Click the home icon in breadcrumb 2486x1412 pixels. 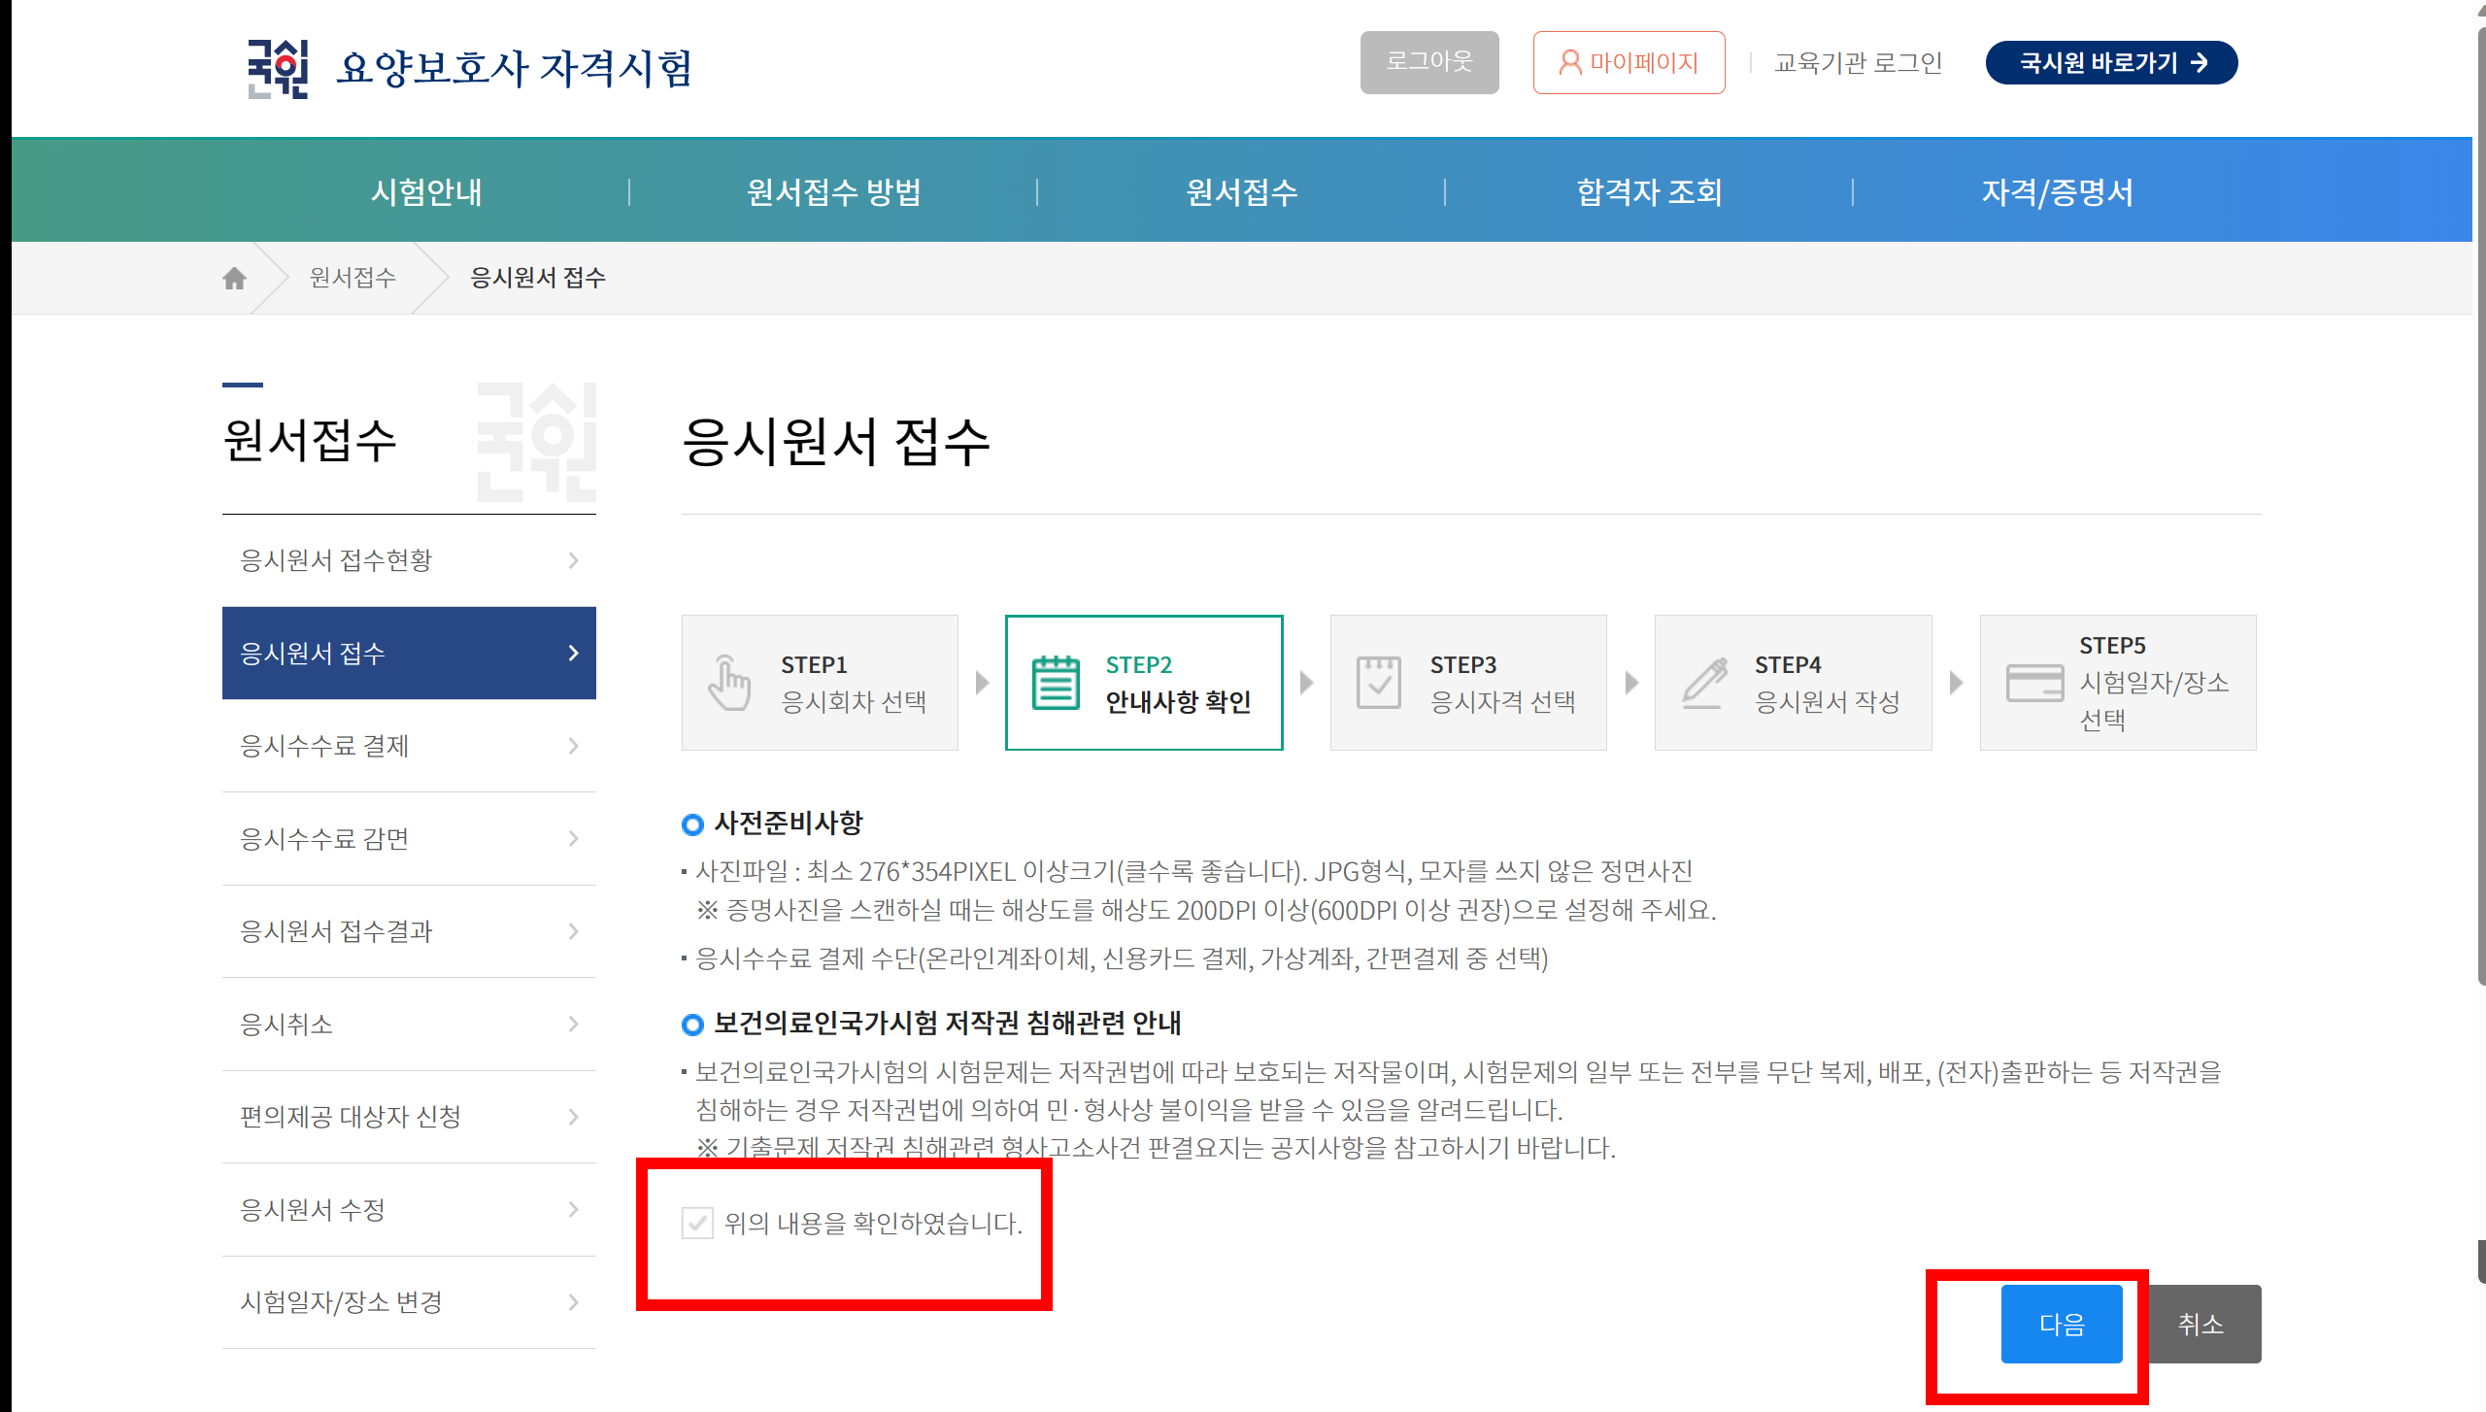234,279
